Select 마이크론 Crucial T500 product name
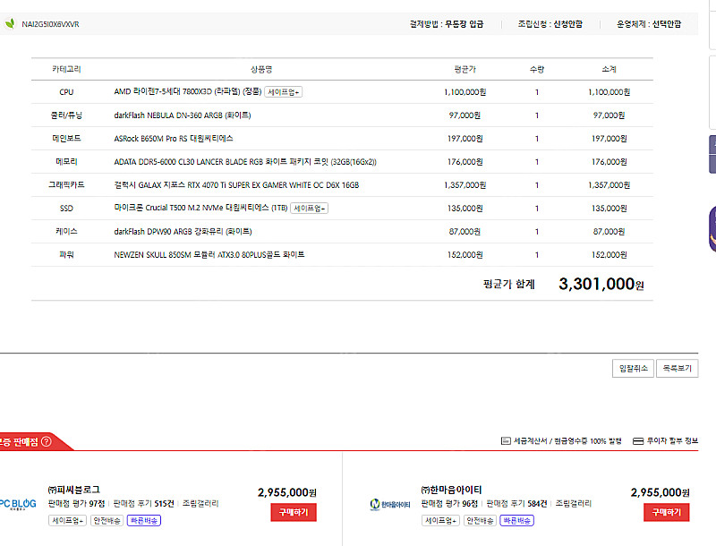Viewport: 716px width, 546px height. point(200,208)
